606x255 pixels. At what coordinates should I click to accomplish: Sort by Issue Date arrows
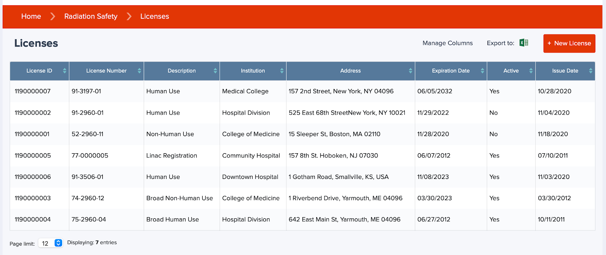point(591,71)
